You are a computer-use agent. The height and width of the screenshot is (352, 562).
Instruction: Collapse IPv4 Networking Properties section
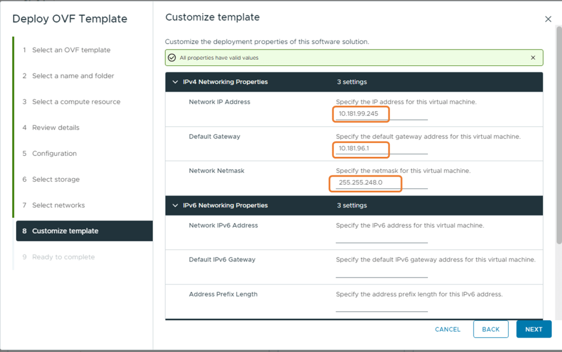(176, 82)
